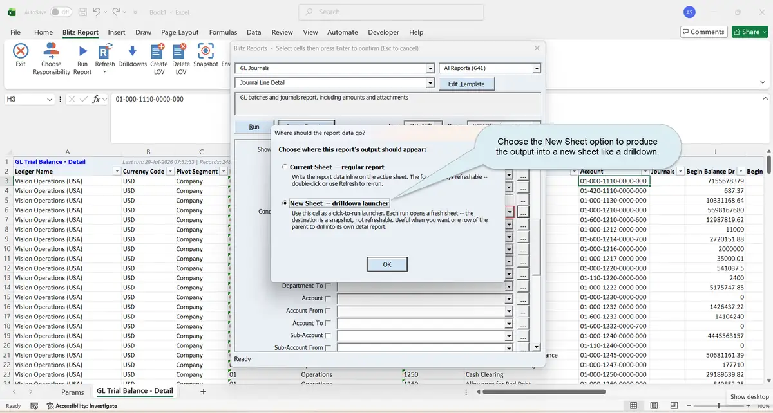
Task: Click the Search box in title bar
Action: (391, 12)
